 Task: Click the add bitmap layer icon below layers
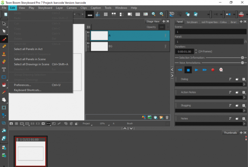[x=150, y=117]
